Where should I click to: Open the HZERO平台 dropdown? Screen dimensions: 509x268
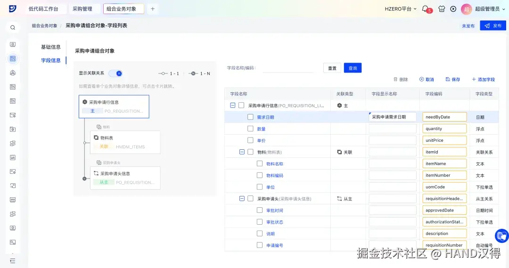[x=400, y=9]
